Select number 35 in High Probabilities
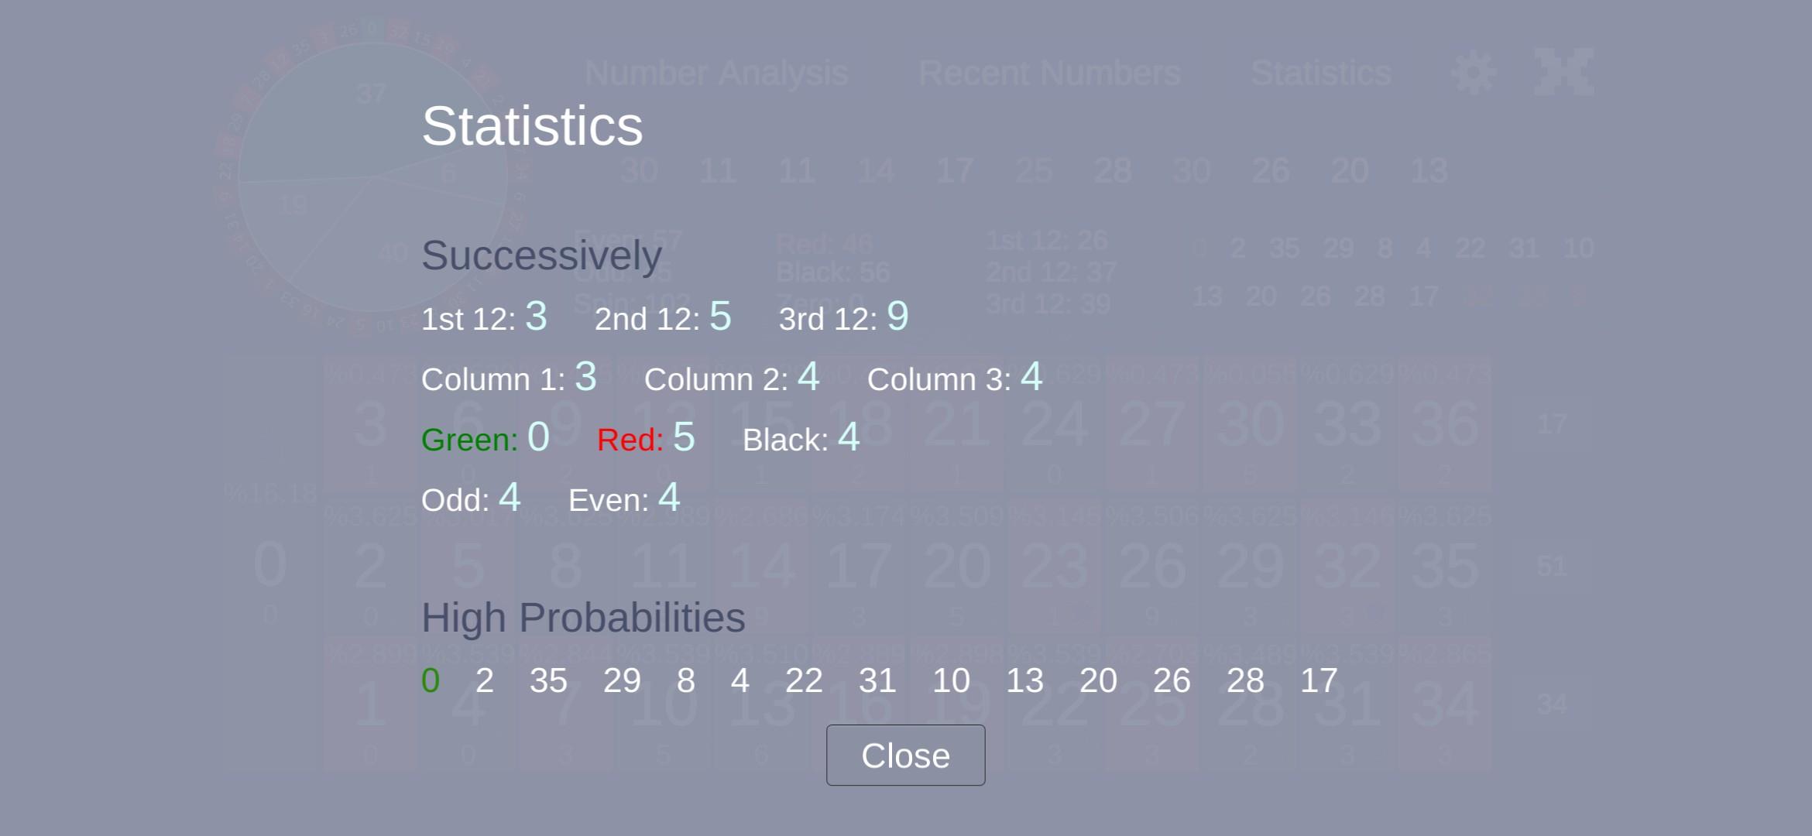 548,681
